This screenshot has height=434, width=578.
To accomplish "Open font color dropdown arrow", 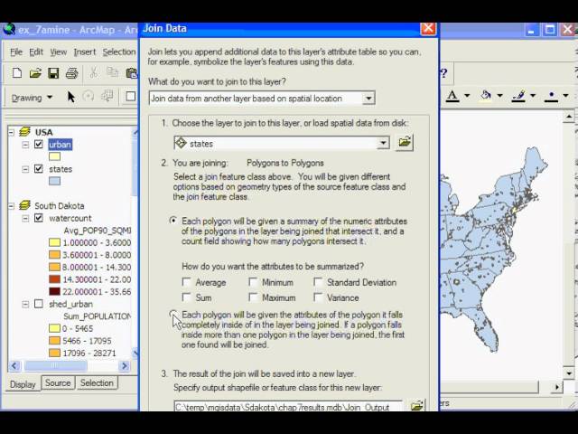I will (x=467, y=96).
